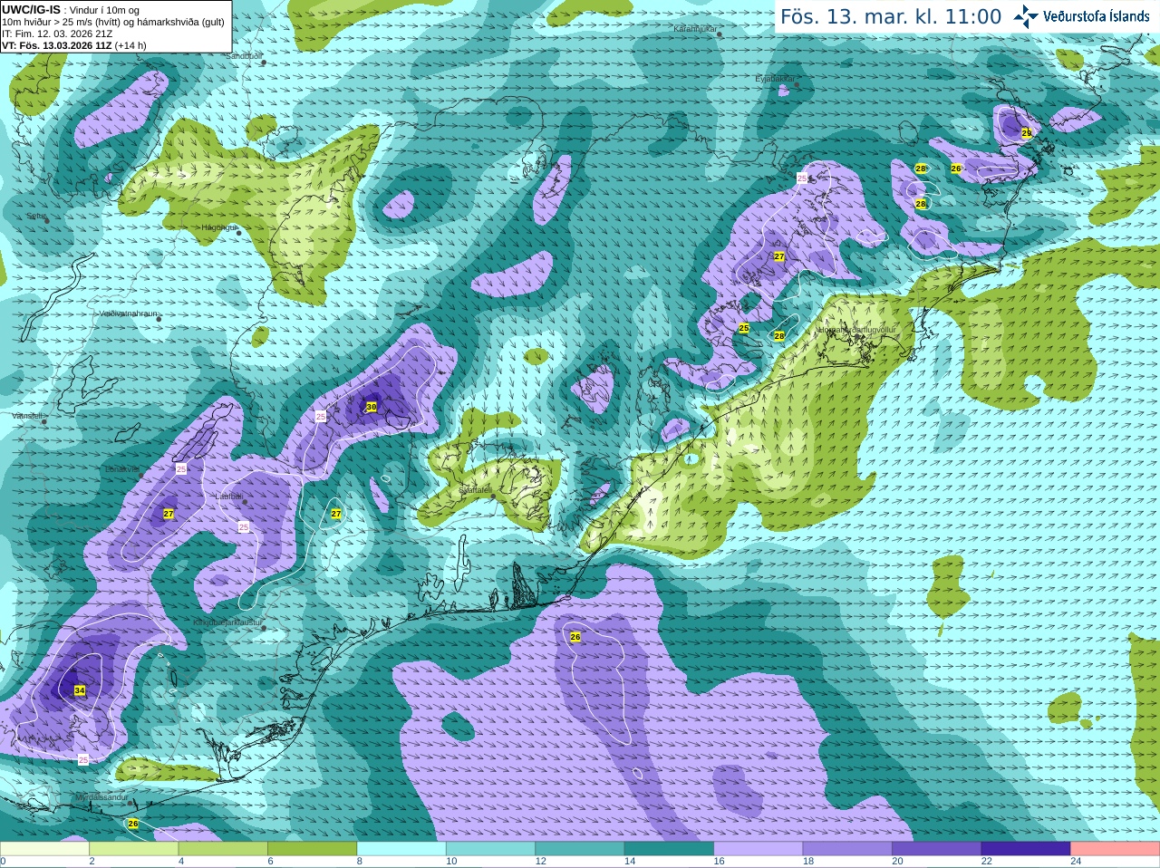Image resolution: width=1160 pixels, height=868 pixels.
Task: Click the Skaftafell station label
Action: click(x=475, y=490)
